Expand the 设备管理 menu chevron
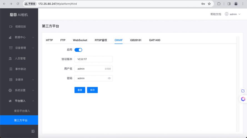247x138 pixels. click(33, 48)
